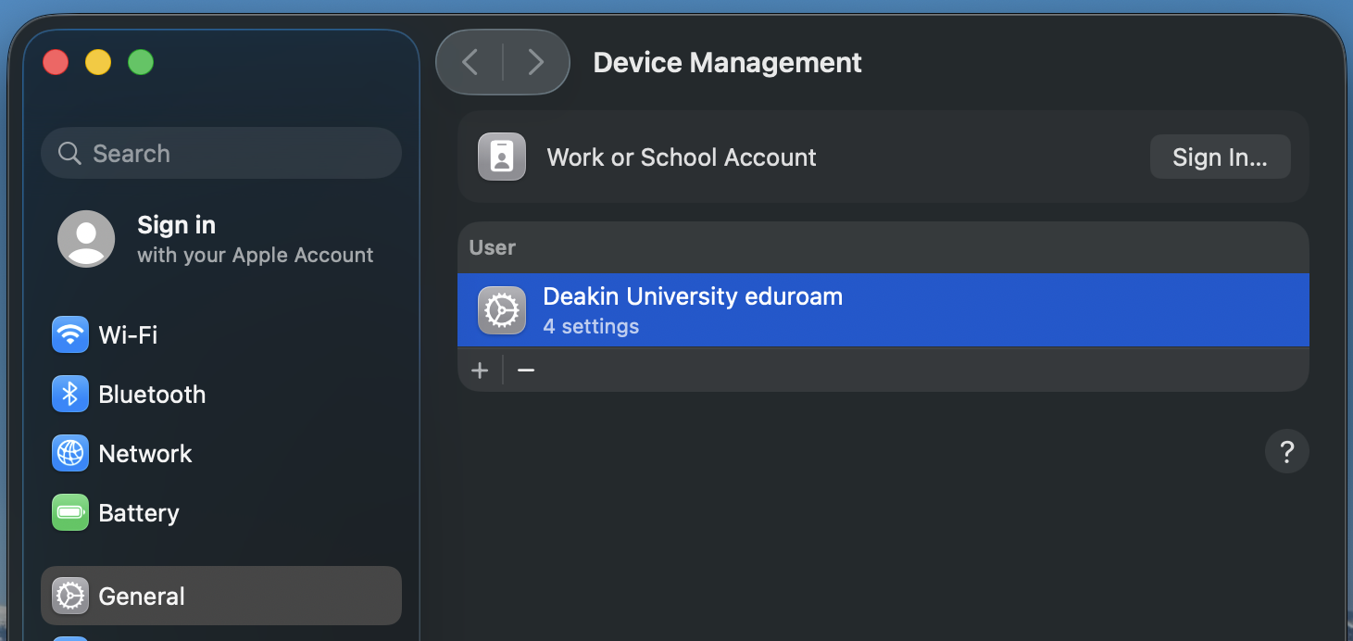This screenshot has height=641, width=1353.
Task: Add a profile with the plus button
Action: pyautogui.click(x=480, y=371)
